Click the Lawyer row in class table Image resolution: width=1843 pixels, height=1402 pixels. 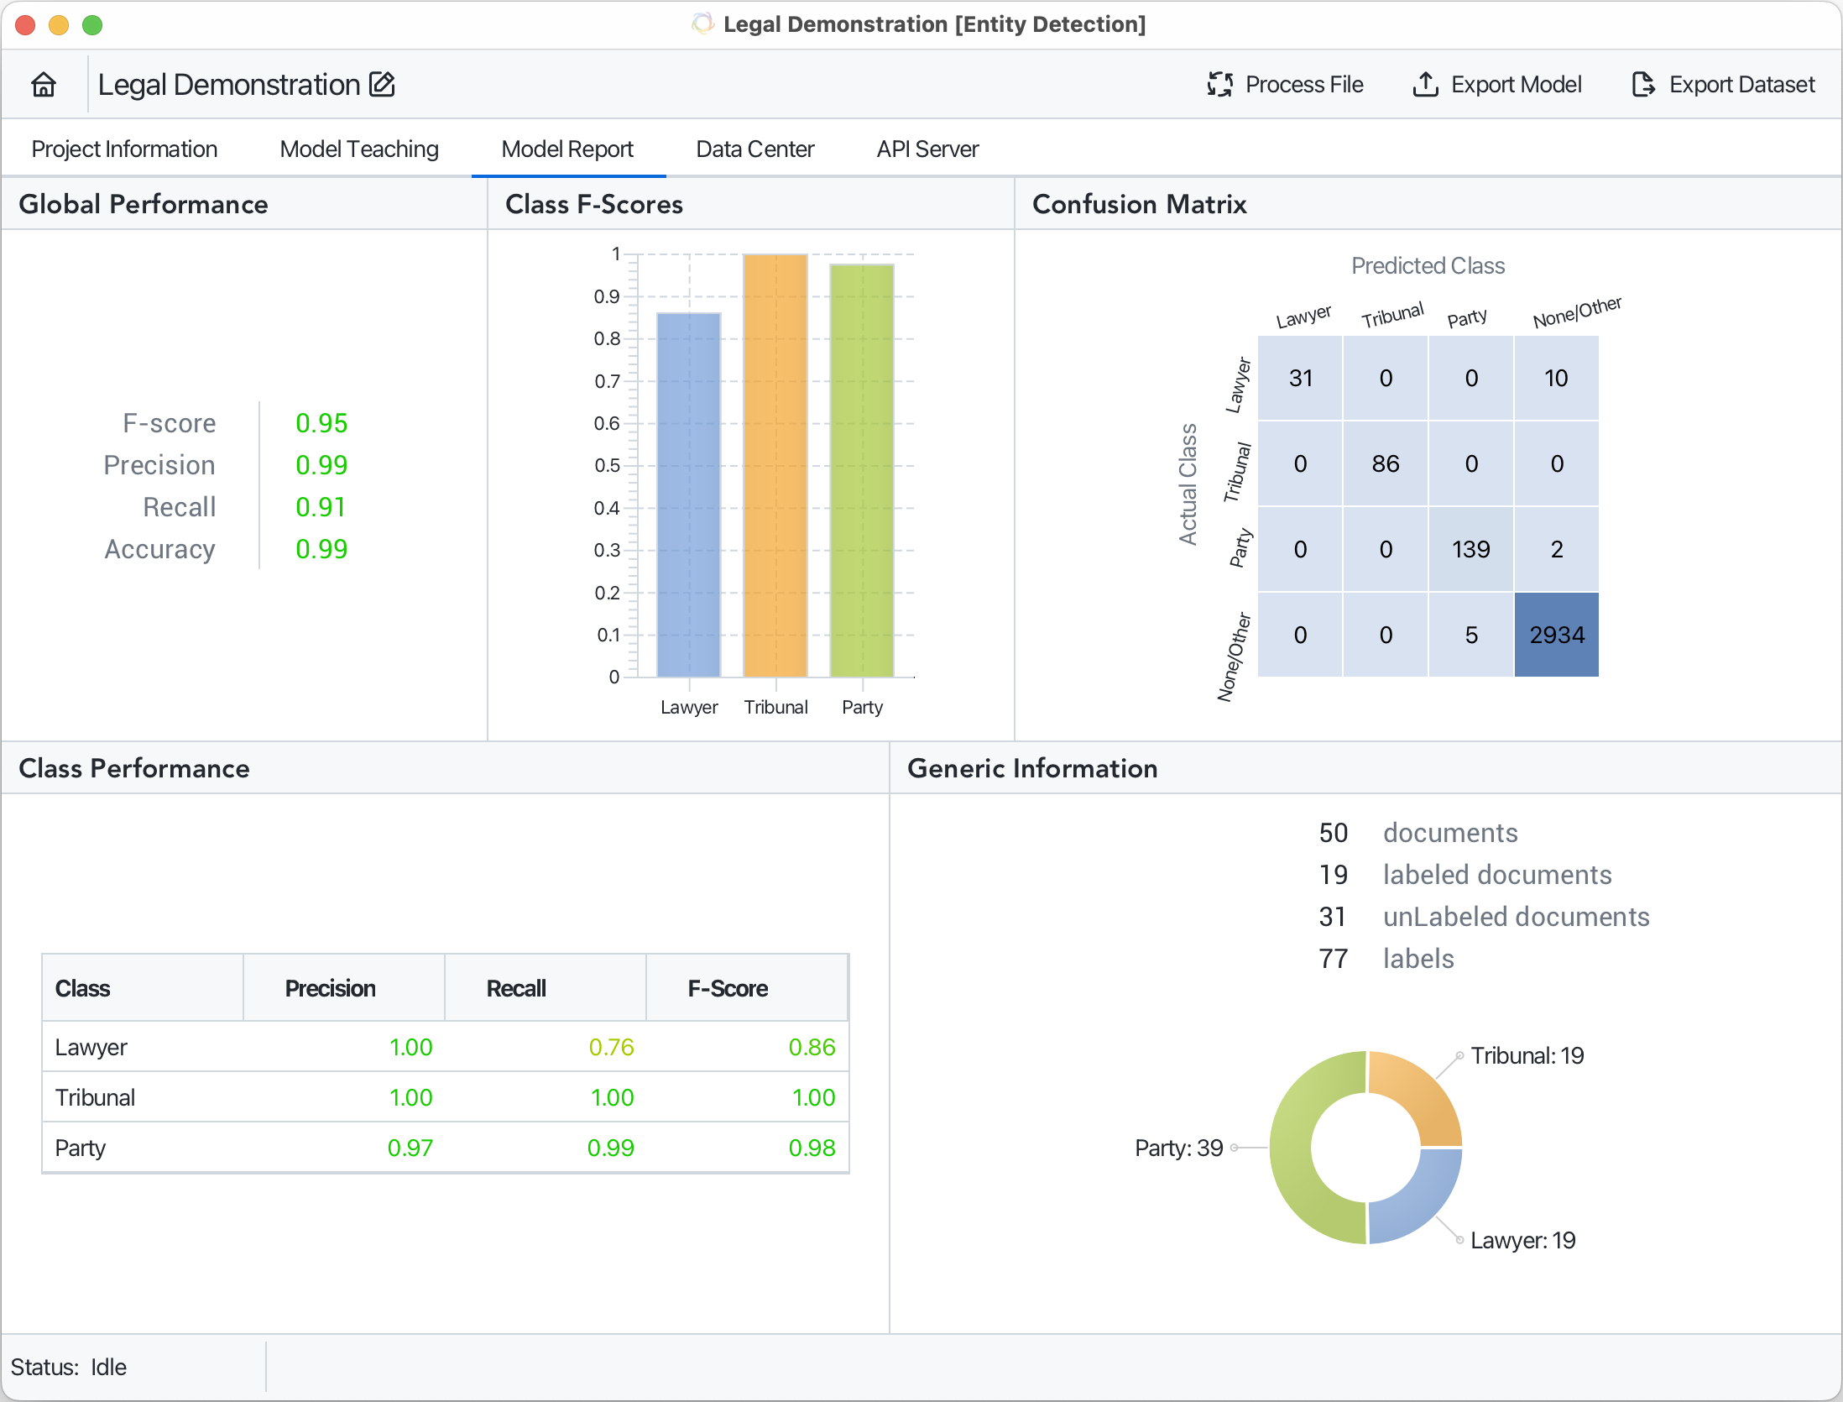[x=445, y=1047]
